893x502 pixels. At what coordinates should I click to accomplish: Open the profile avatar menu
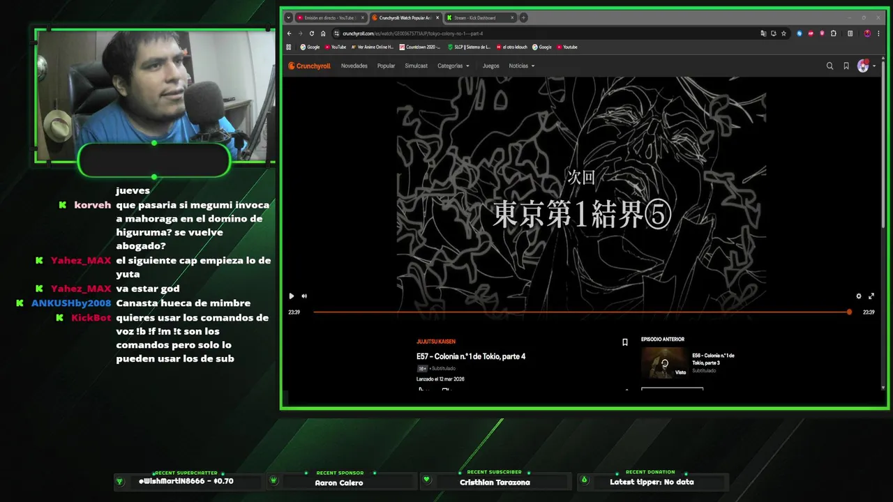pos(866,66)
